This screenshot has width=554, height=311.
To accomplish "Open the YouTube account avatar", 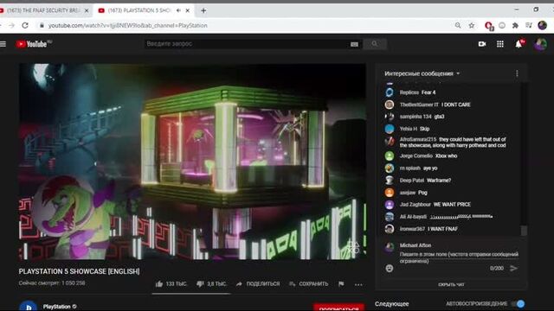I will [540, 44].
